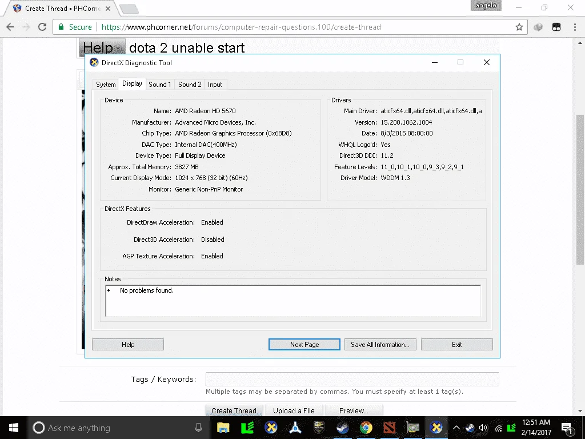
Task: Click the driver version '15.200.1062.1004'
Action: (406, 122)
